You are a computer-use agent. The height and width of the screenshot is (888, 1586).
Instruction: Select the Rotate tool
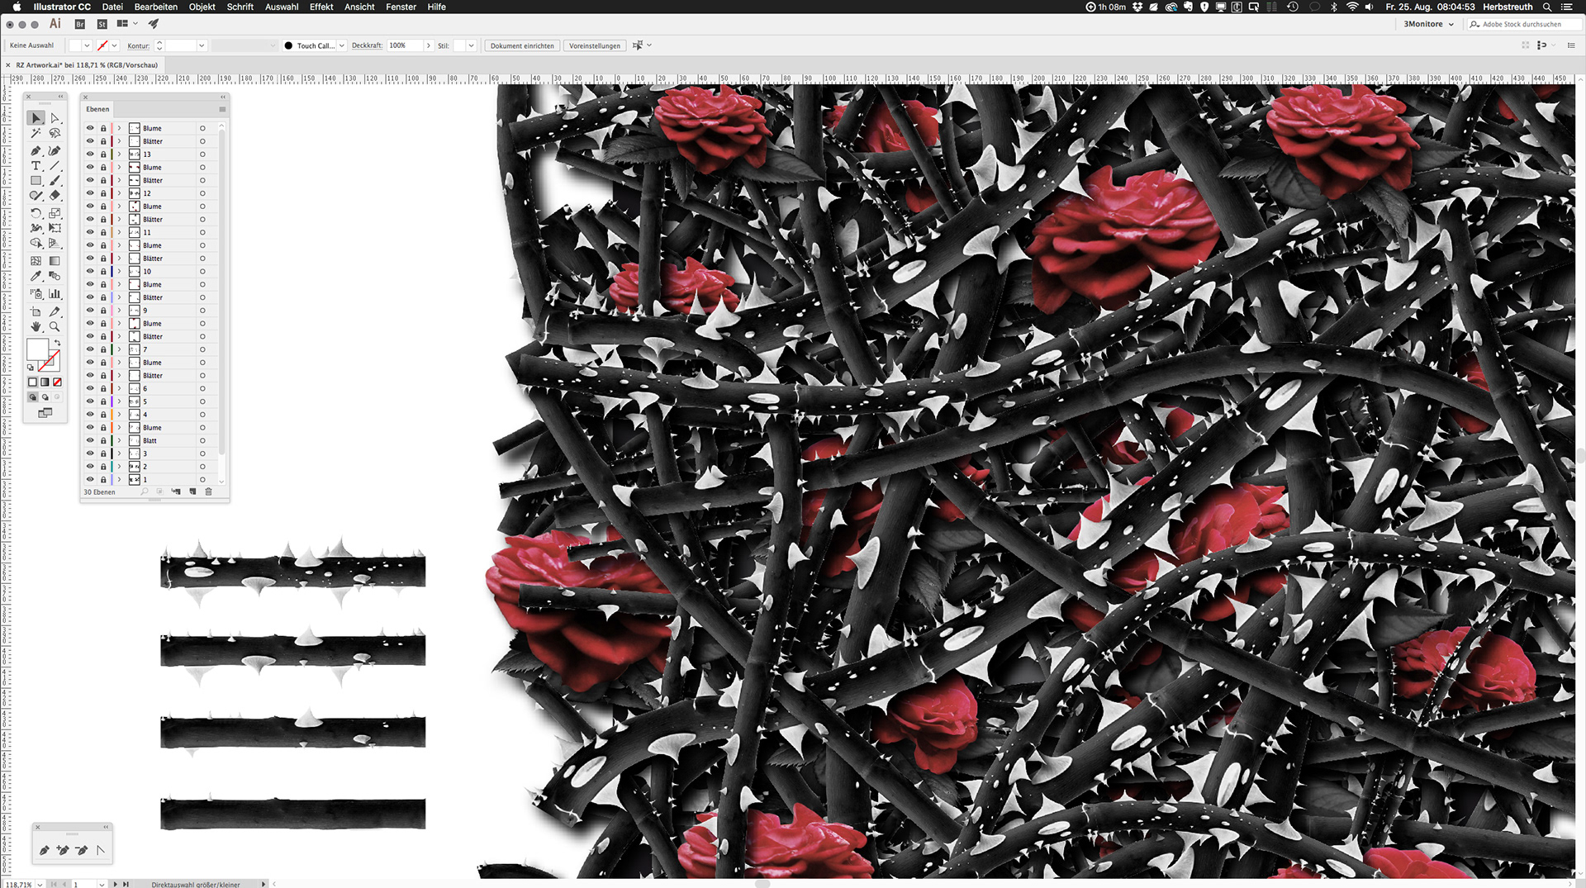coord(36,213)
